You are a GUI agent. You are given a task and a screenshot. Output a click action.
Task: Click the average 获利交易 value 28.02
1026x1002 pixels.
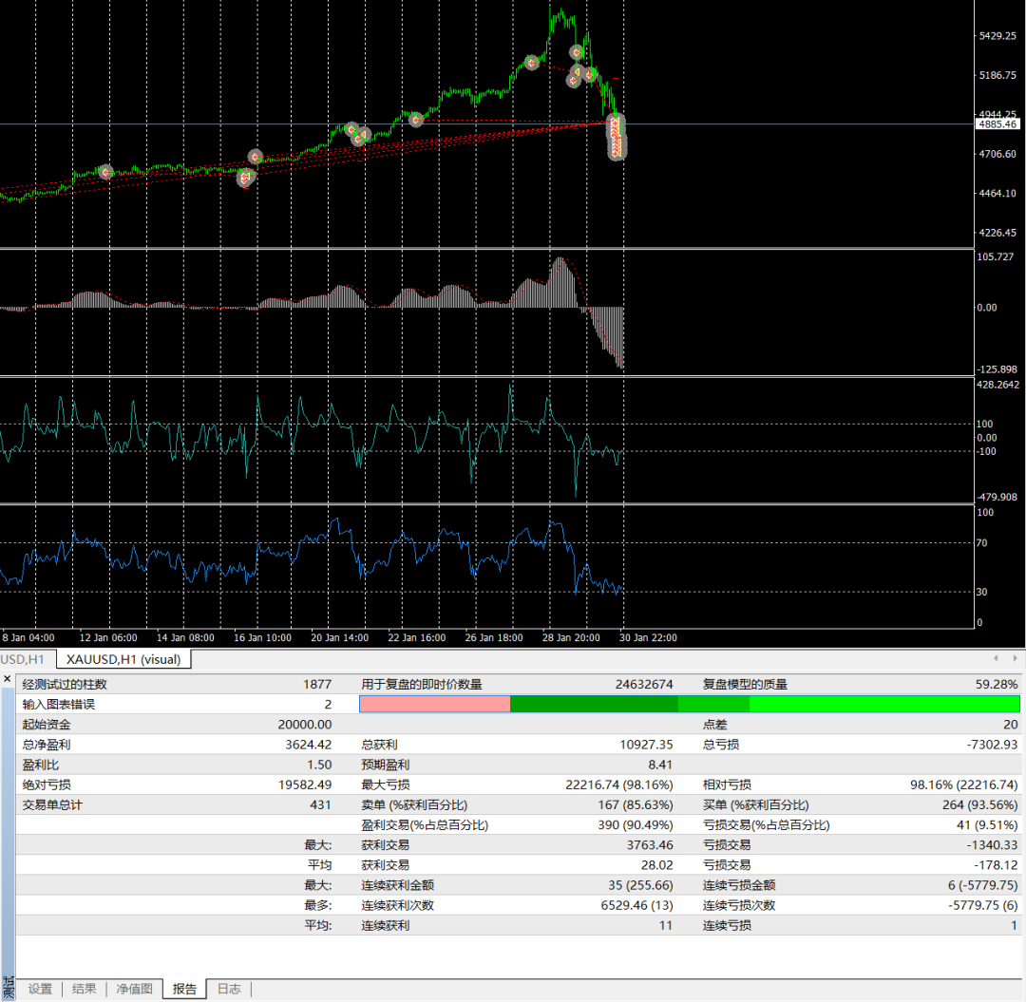[x=657, y=864]
